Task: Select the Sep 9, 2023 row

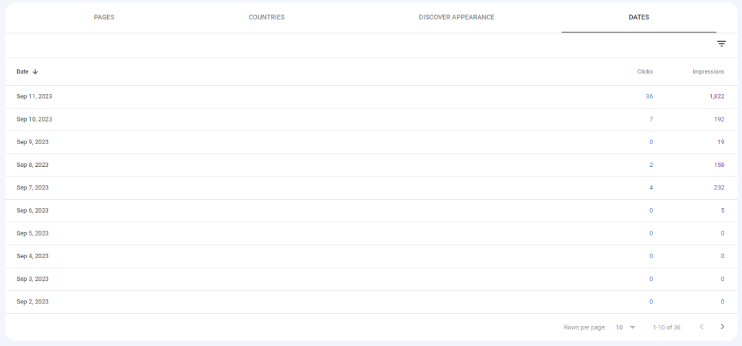Action: point(371,142)
